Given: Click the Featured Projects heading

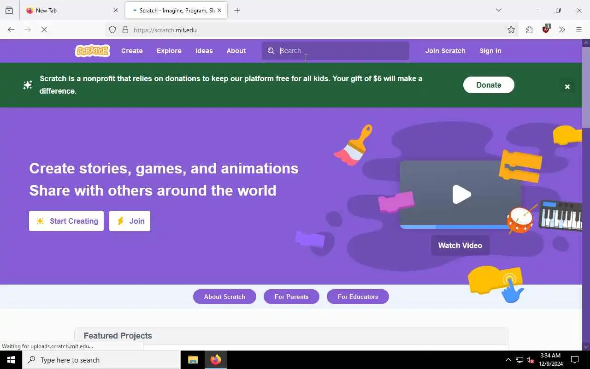Looking at the screenshot, I should [118, 336].
